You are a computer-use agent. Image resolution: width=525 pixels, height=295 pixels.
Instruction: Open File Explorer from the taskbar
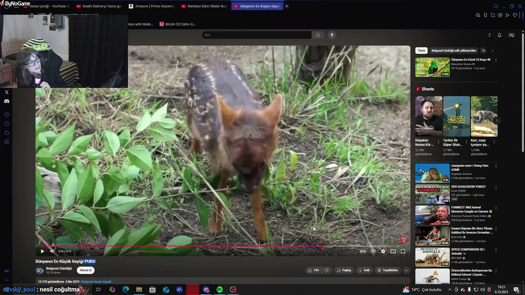[x=139, y=290]
